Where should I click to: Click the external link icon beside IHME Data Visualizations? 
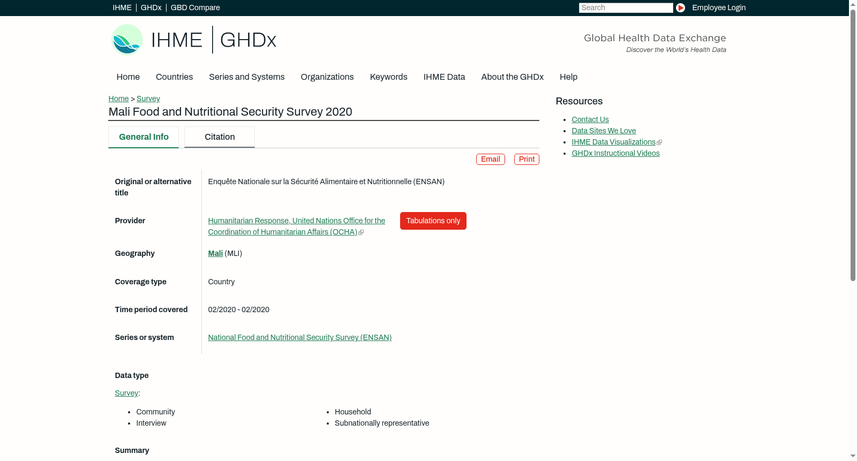[659, 142]
